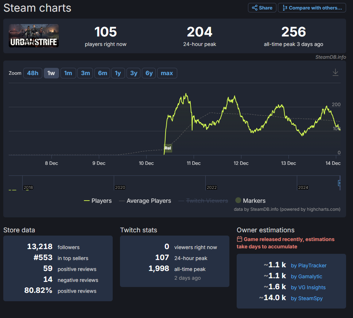The image size is (353, 318).
Task: Set chart zoom to 1m
Action: click(68, 73)
